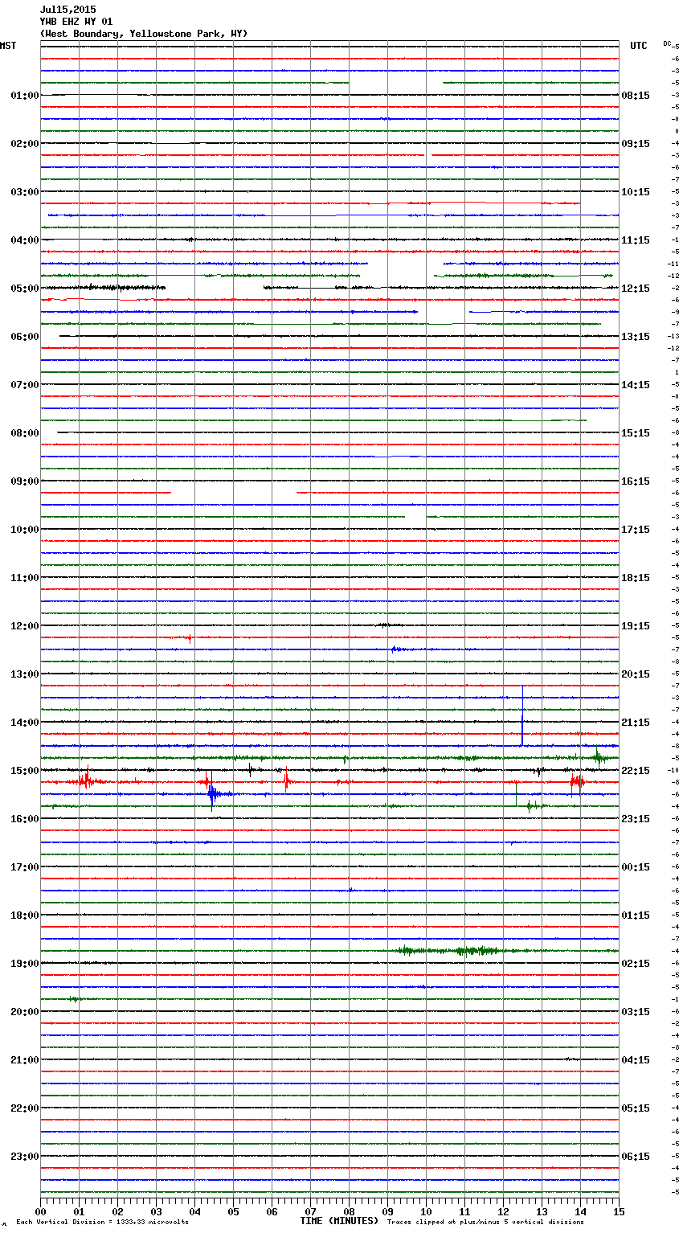Select the 21:00 MST time label
Image resolution: width=683 pixels, height=1233 pixels.
click(x=25, y=1060)
